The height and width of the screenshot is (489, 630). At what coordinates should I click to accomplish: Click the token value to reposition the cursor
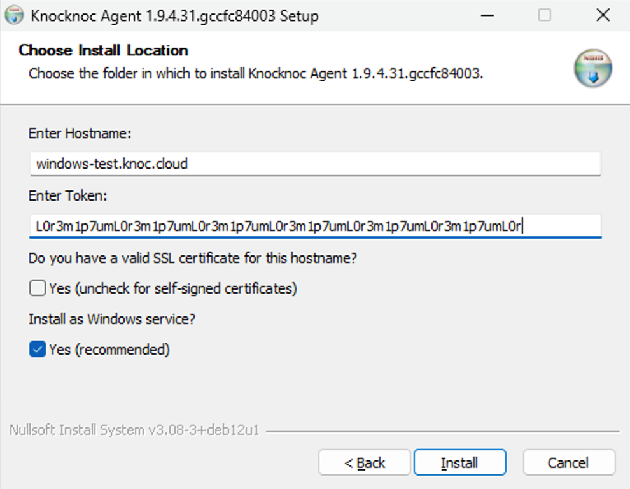click(x=255, y=225)
